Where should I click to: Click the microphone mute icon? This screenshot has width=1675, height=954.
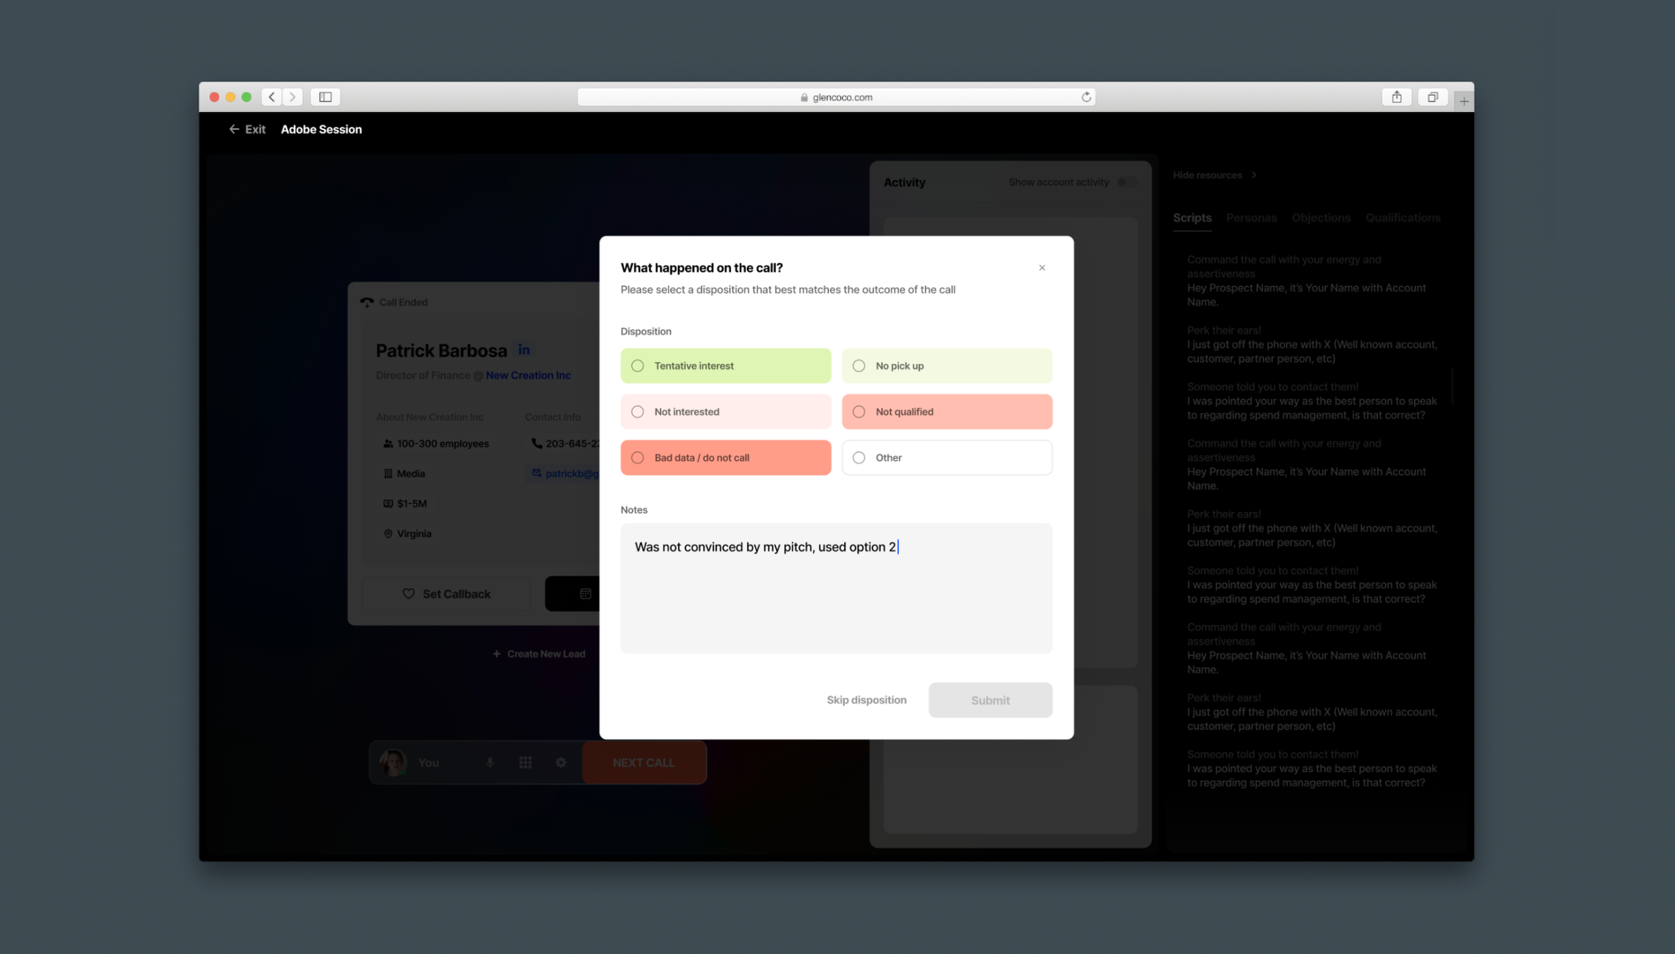coord(490,763)
